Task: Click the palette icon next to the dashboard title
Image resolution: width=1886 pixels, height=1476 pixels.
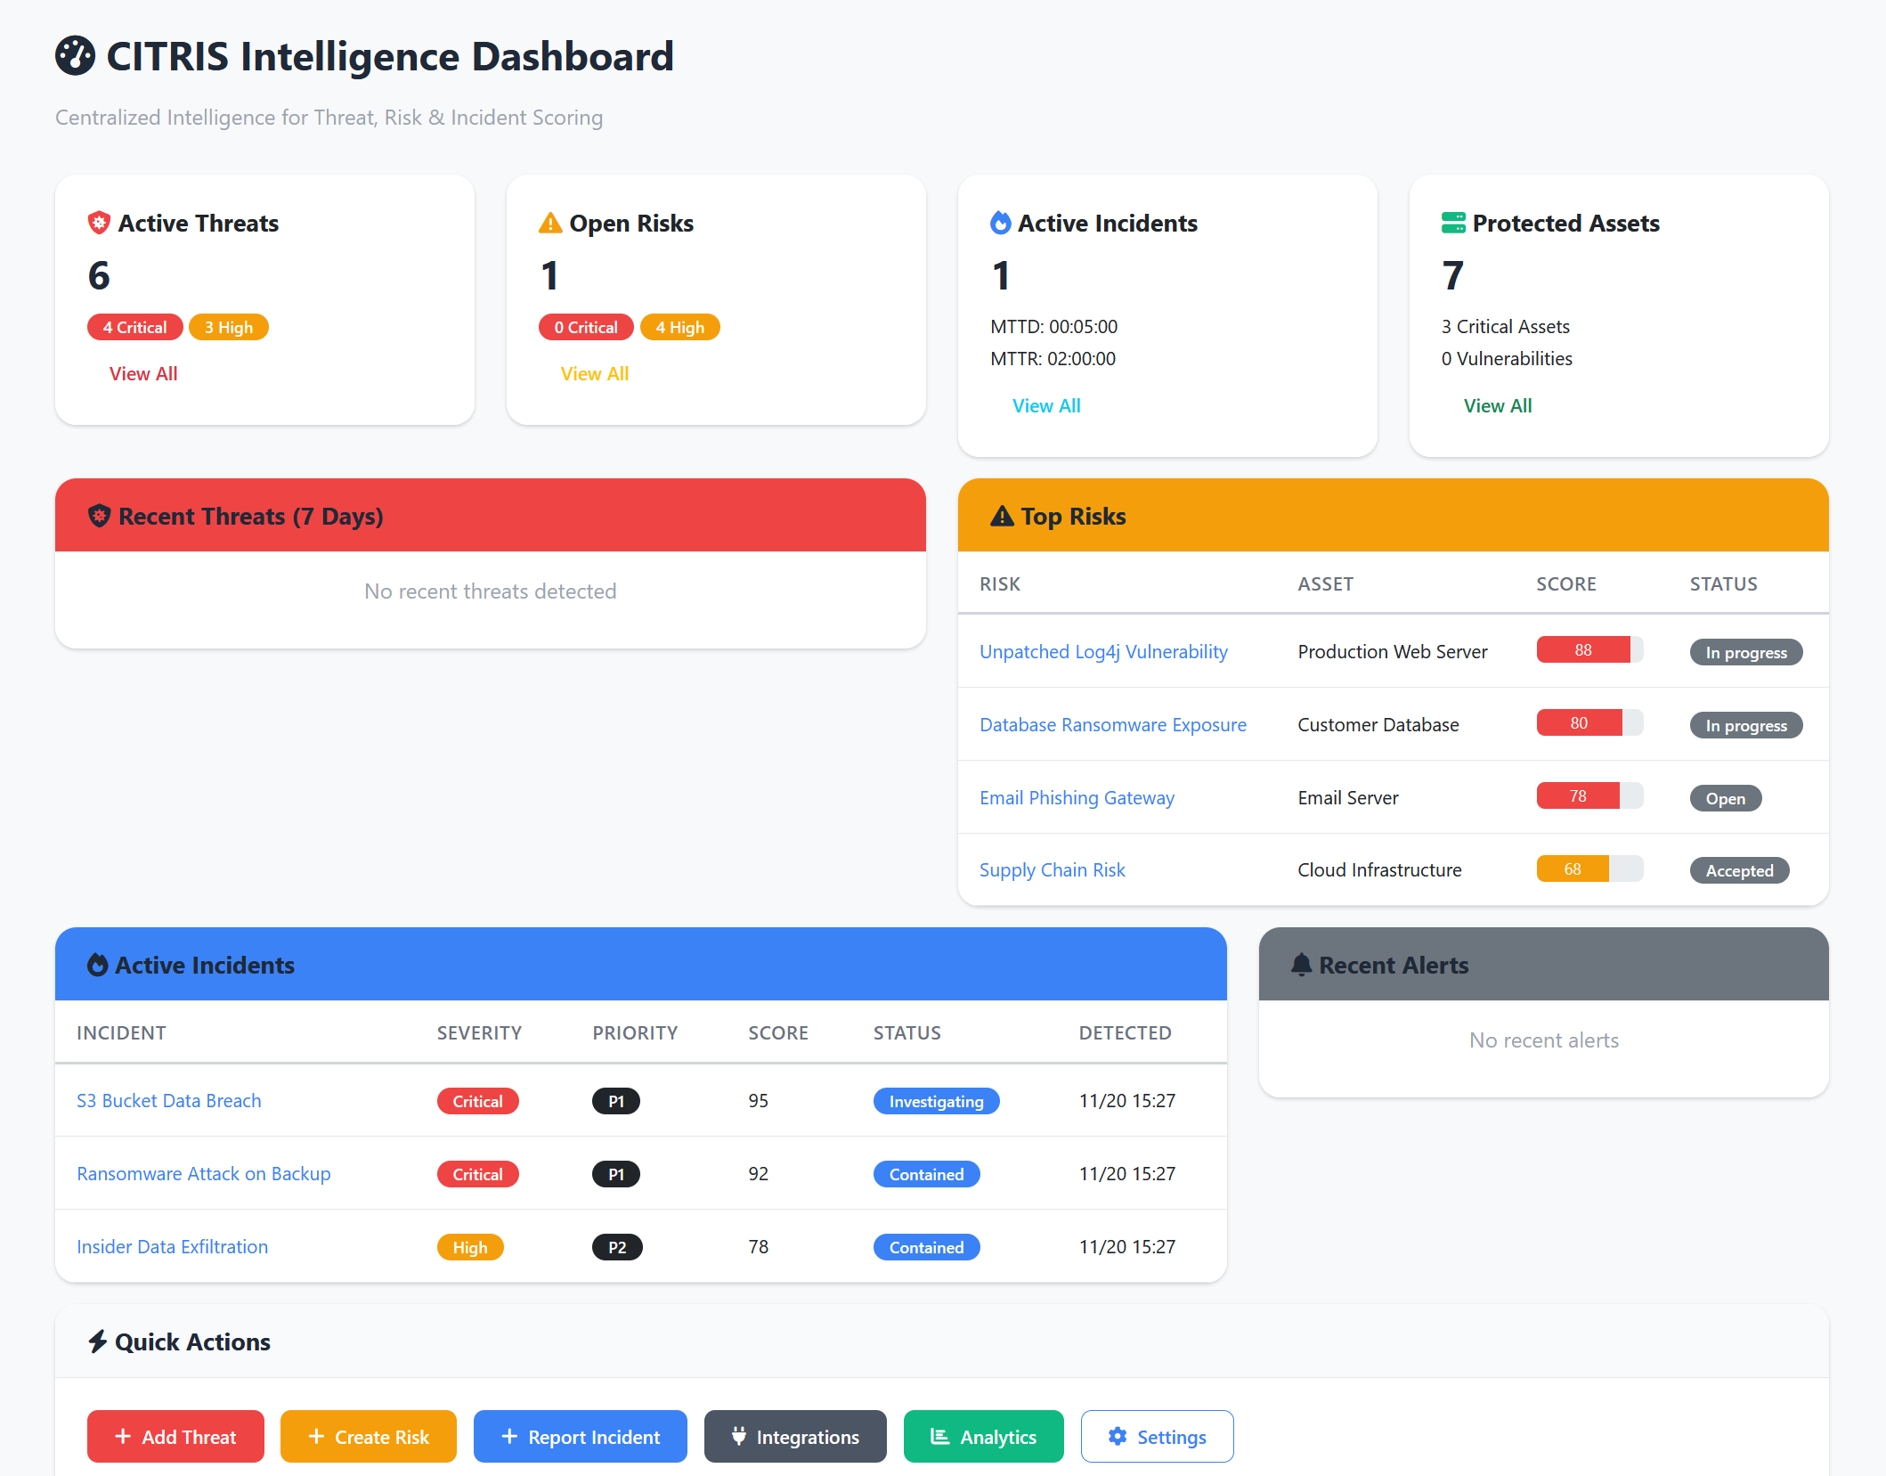Action: (77, 55)
